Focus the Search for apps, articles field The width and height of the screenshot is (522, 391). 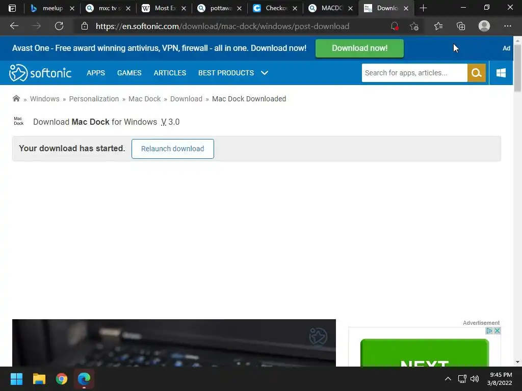(x=414, y=73)
